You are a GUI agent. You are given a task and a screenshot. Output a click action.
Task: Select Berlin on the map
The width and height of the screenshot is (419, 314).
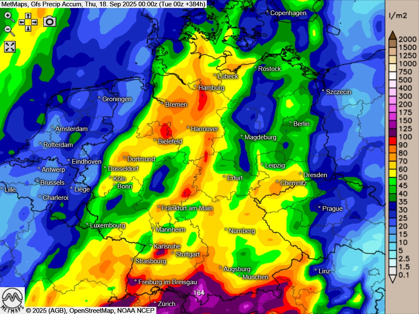tap(290, 123)
